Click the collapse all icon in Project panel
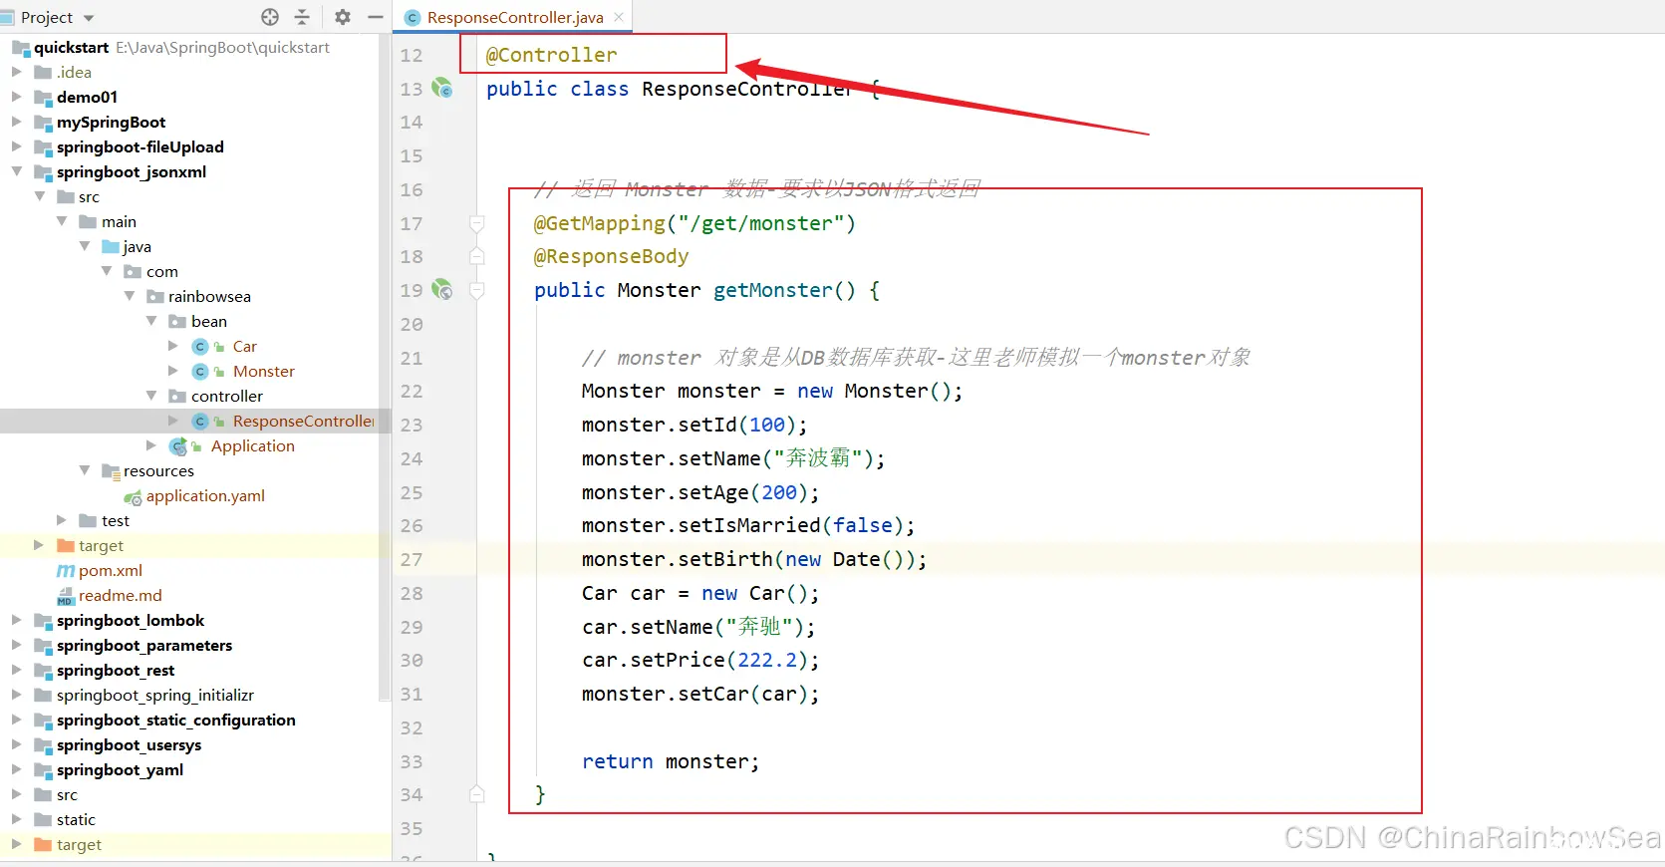This screenshot has width=1665, height=867. click(302, 17)
